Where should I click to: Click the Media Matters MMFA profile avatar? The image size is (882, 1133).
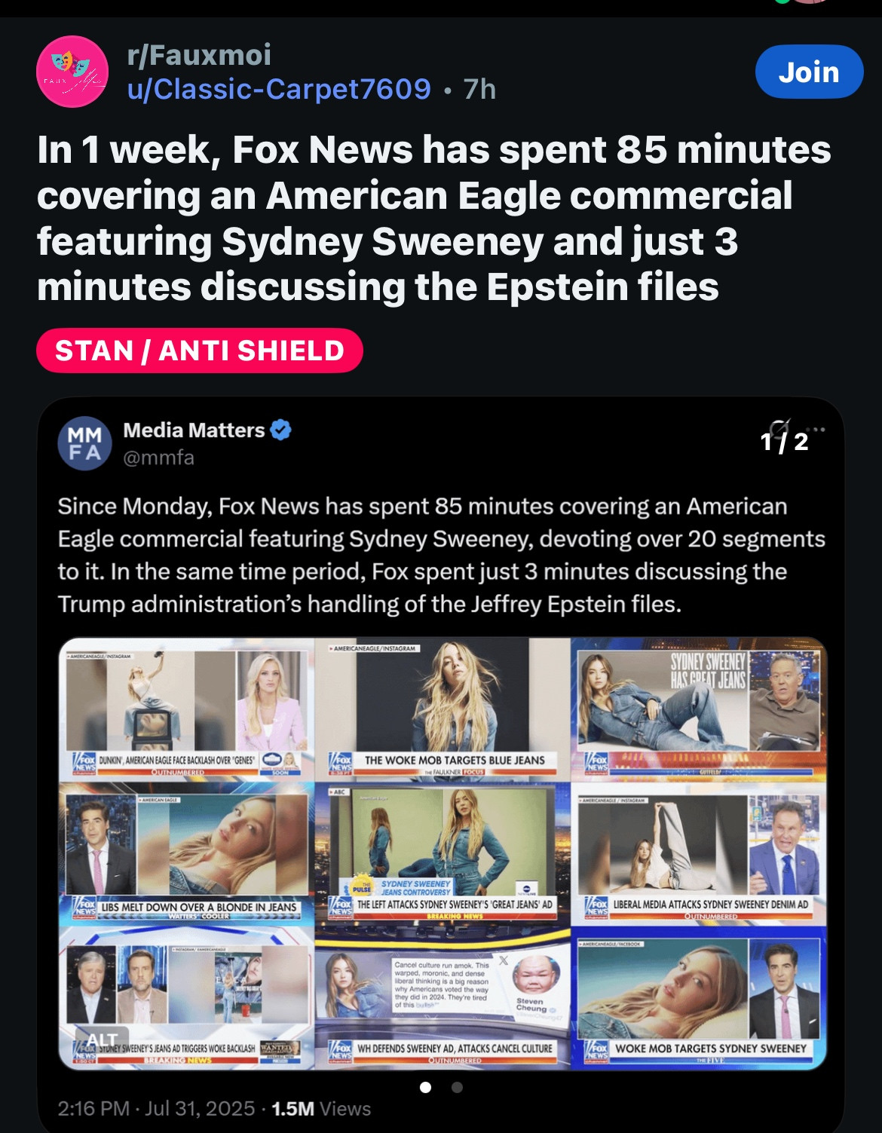coord(84,443)
